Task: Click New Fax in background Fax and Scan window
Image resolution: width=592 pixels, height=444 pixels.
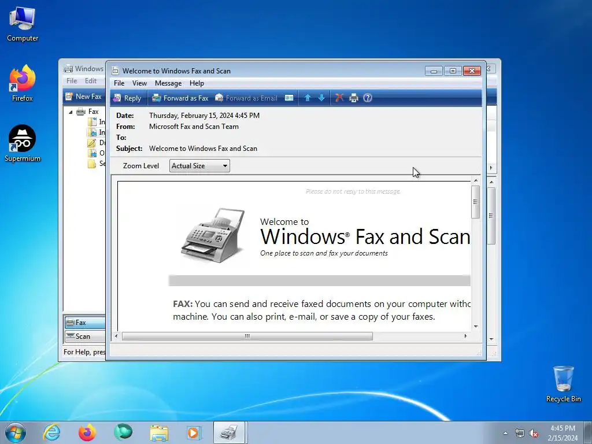Action: point(84,97)
